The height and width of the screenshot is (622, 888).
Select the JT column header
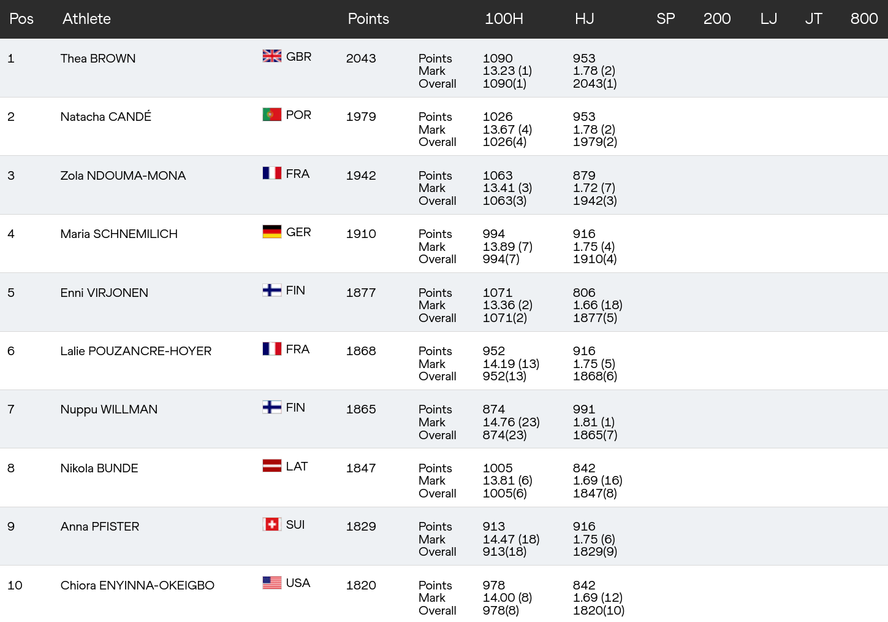pyautogui.click(x=813, y=19)
